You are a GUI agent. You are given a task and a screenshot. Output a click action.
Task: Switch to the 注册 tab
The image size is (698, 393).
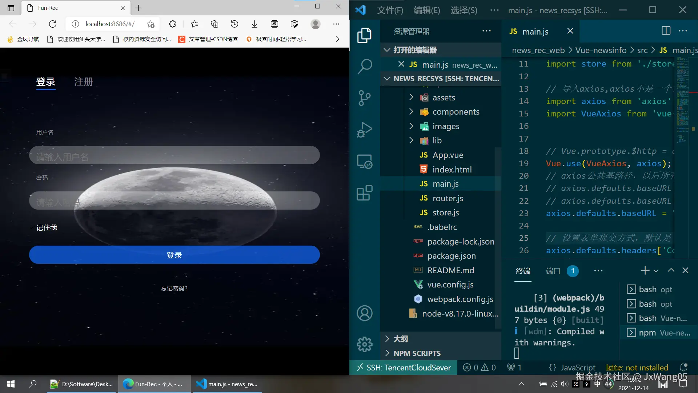84,82
